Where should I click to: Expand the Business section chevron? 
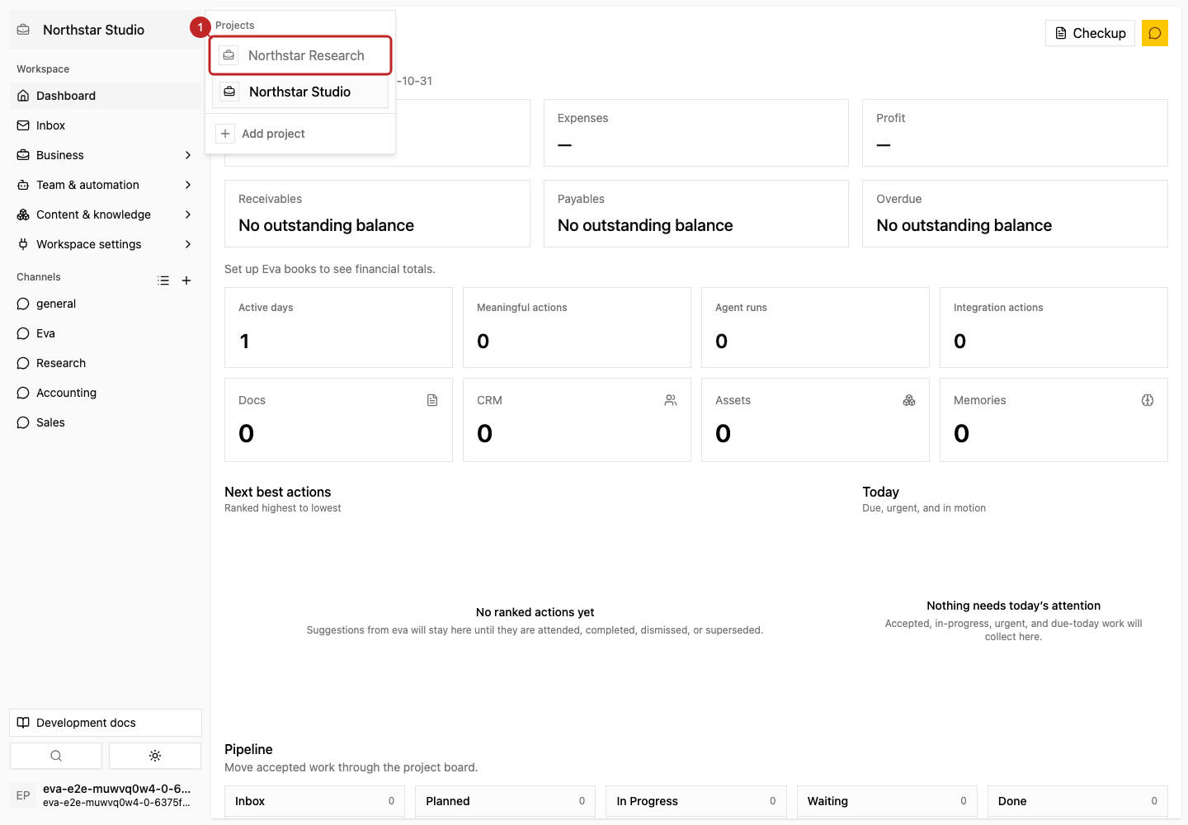(x=188, y=155)
